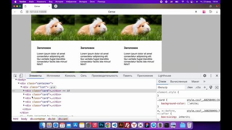Open the Сеть tab
This screenshot has width=232, height=130.
(x=84, y=75)
